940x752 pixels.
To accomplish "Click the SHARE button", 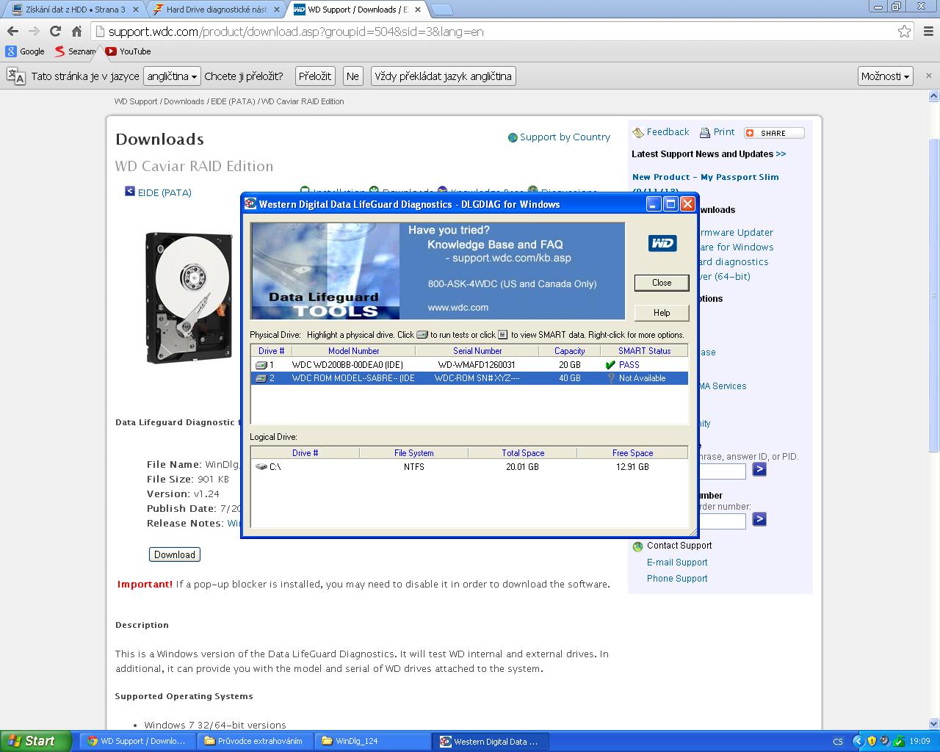I will click(774, 133).
